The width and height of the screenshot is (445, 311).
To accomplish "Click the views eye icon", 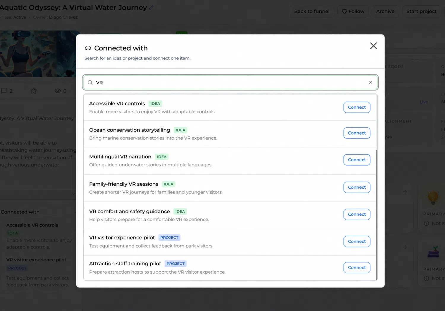I will [58, 91].
